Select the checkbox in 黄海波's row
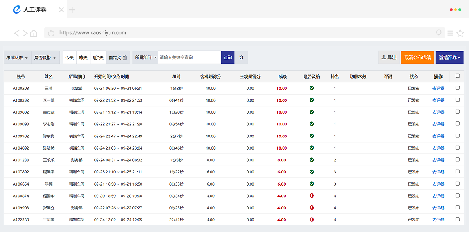The image size is (469, 232). click(x=458, y=112)
